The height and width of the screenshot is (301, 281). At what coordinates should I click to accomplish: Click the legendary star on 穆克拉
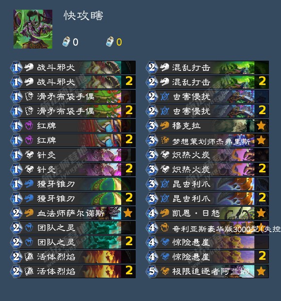(261, 126)
